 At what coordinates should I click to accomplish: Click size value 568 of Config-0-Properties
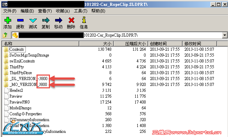pos(108,114)
